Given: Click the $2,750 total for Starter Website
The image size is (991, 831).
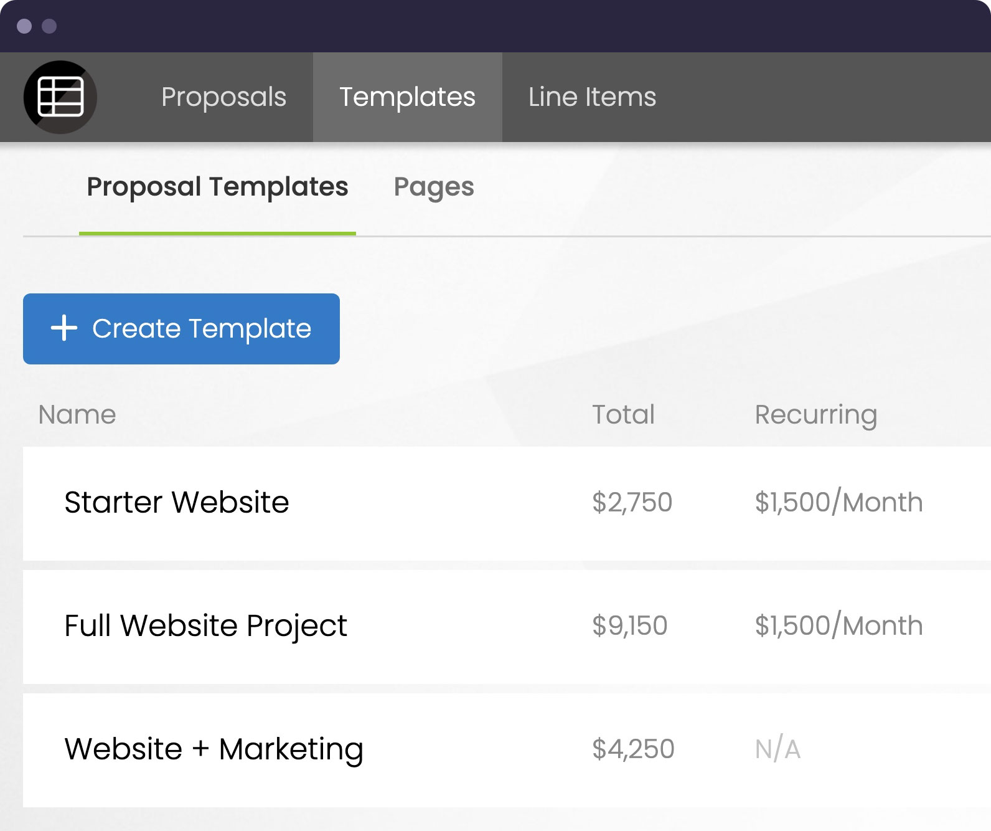Looking at the screenshot, I should pos(632,502).
